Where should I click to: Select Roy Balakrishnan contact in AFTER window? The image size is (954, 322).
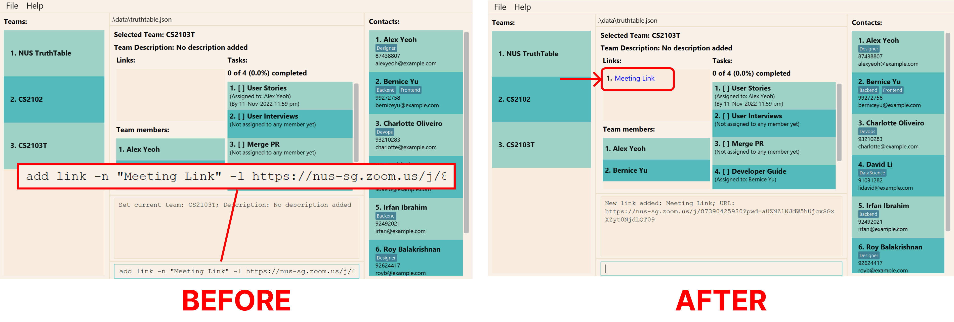(x=898, y=256)
